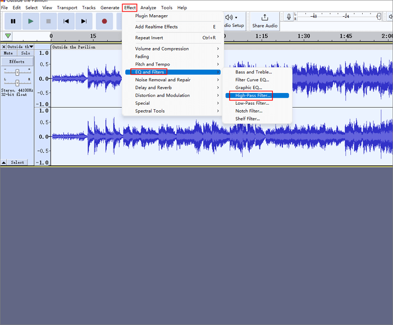The width and height of the screenshot is (393, 325).
Task: Adjust the track pan slider
Action: point(17,82)
